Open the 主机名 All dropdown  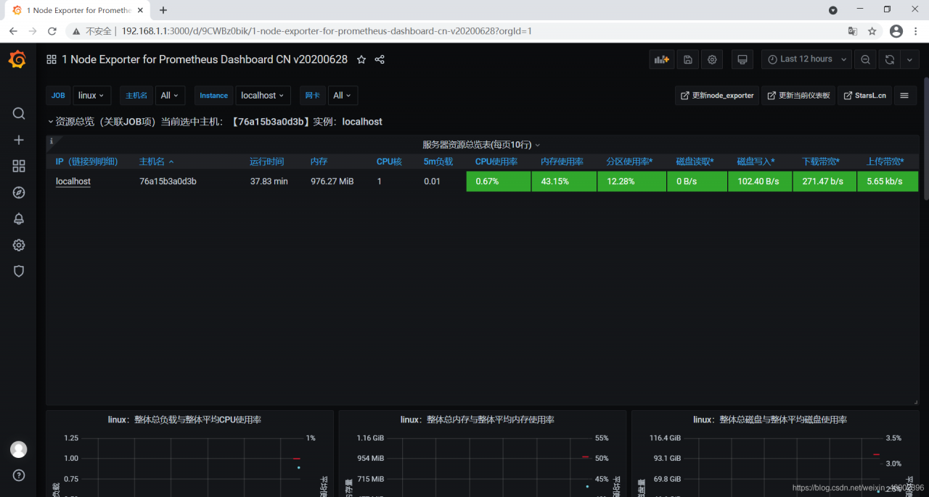(170, 96)
